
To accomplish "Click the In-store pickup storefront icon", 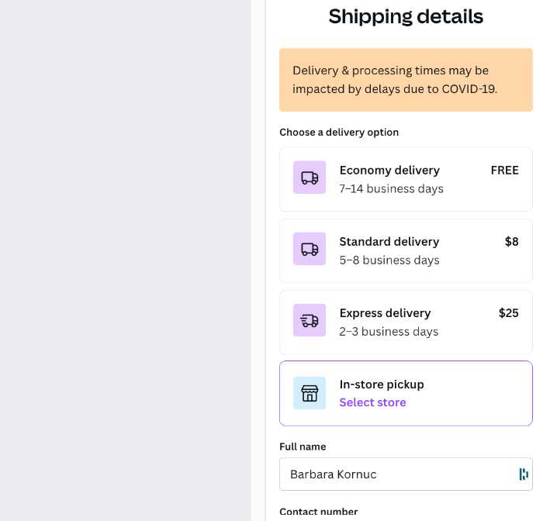I will [310, 393].
